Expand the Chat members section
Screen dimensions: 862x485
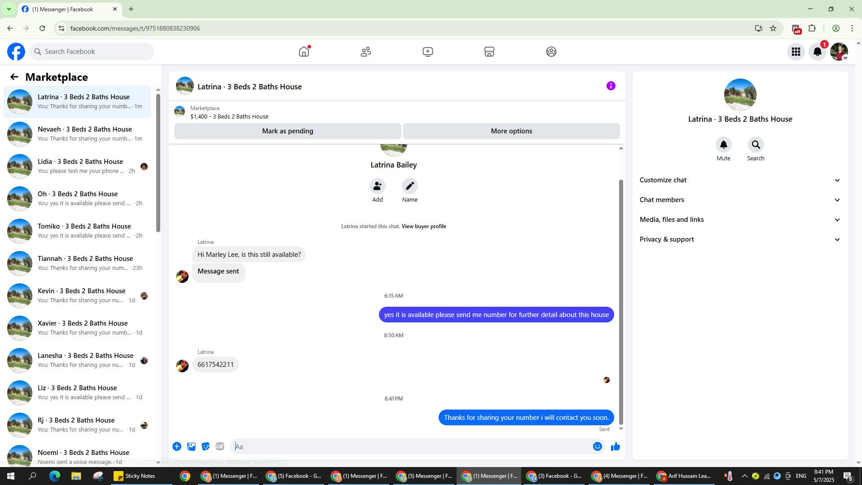[x=739, y=200]
